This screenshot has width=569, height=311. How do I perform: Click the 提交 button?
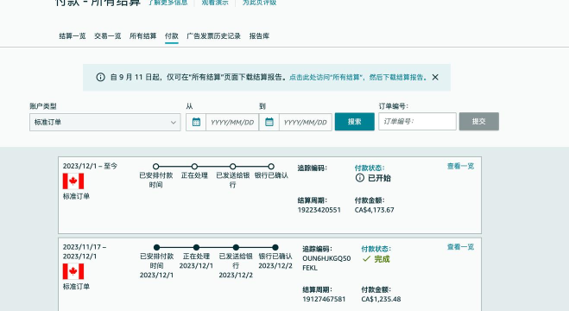(x=479, y=122)
